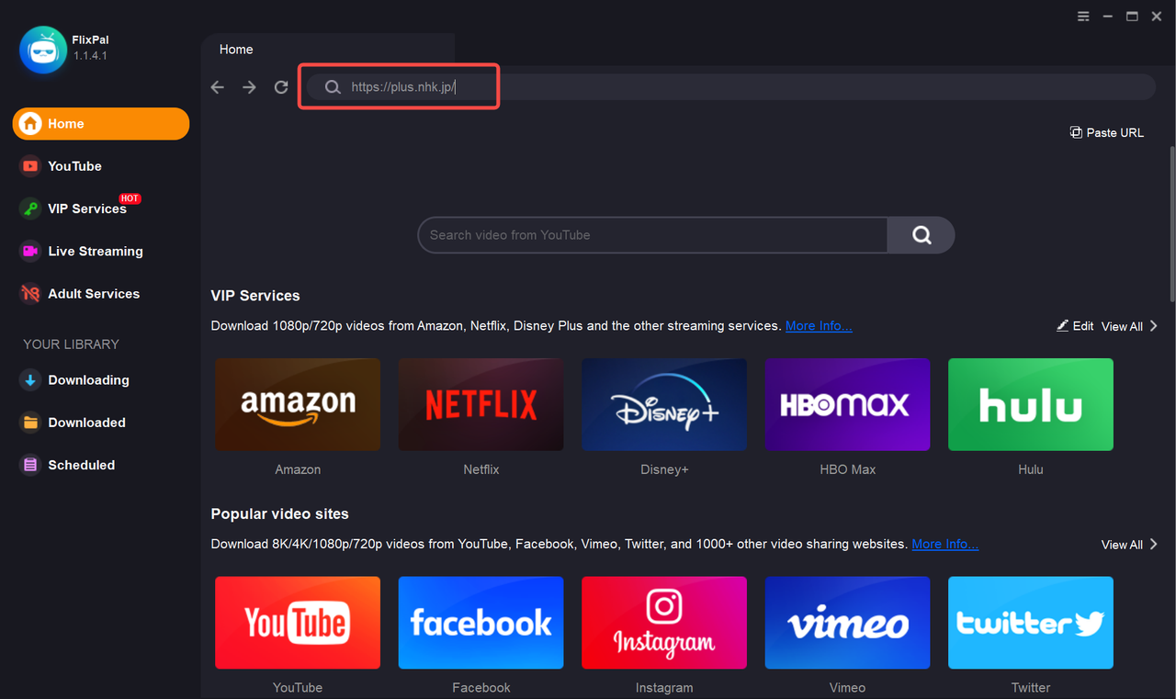Expand VIP Services with View All chevron
Viewport: 1176px width, 699px height.
(x=1130, y=326)
